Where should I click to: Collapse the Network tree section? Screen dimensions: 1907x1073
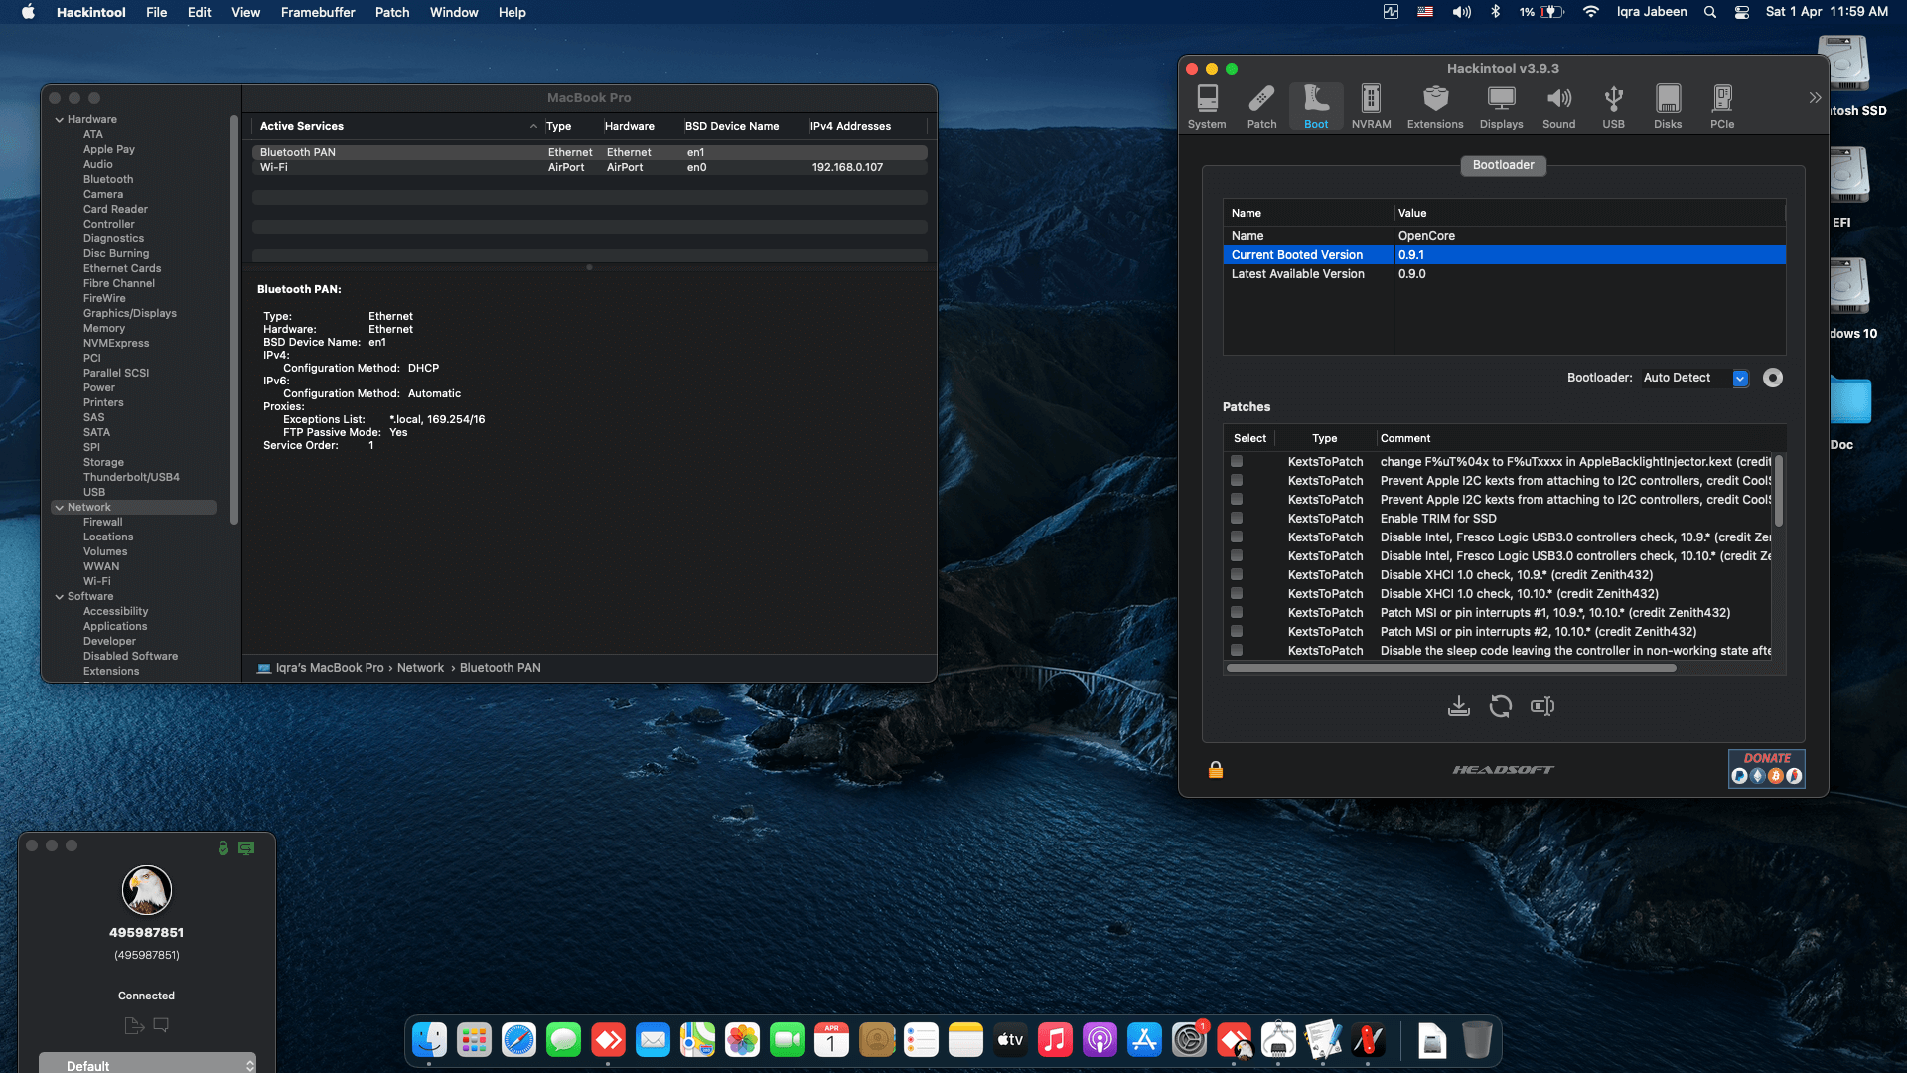[x=60, y=507]
